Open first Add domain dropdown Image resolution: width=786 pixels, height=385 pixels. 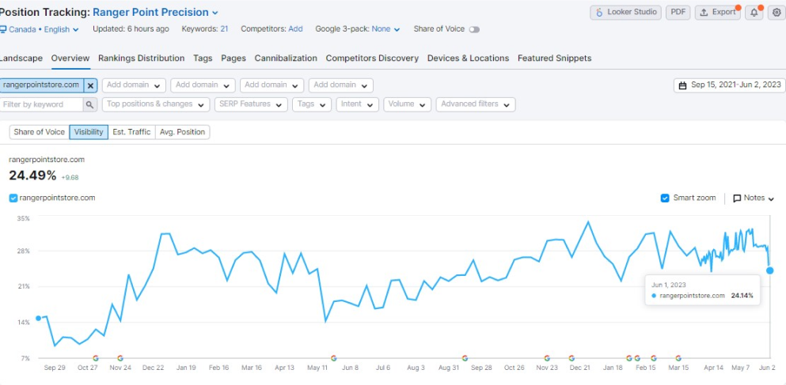[x=134, y=85]
